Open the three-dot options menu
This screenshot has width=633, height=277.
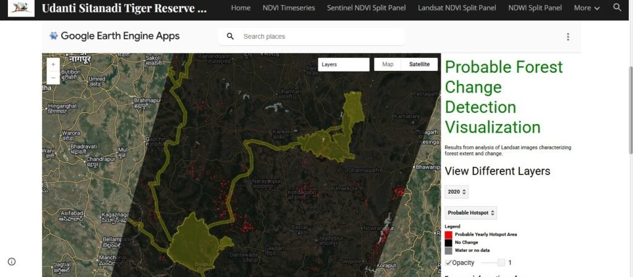tap(568, 37)
